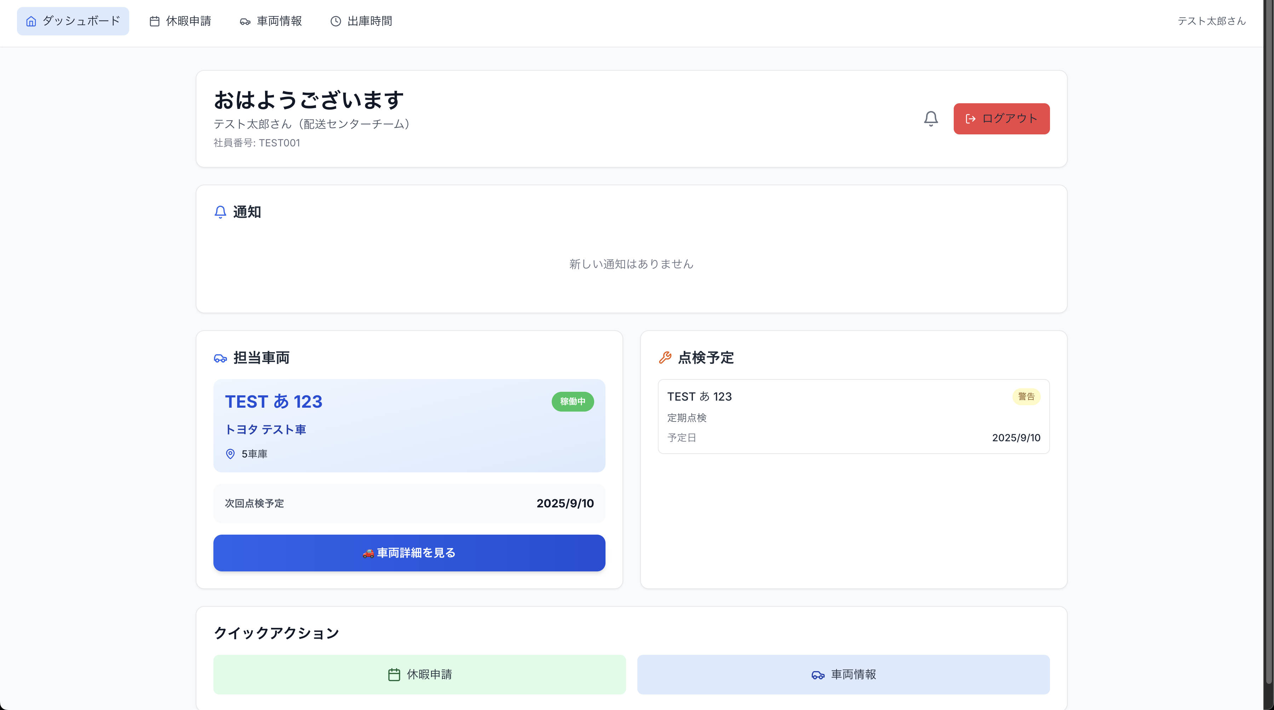Click the car icon in the blue quick action
Image resolution: width=1274 pixels, height=710 pixels.
[x=818, y=675]
